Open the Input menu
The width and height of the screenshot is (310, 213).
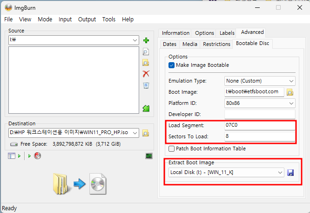point(65,19)
